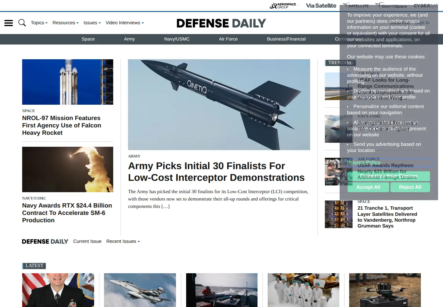Click the QinetiQ interceptor main image
This screenshot has width=443, height=307.
(219, 105)
